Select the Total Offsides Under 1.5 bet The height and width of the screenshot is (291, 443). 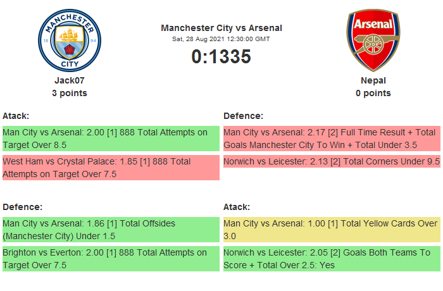(111, 229)
